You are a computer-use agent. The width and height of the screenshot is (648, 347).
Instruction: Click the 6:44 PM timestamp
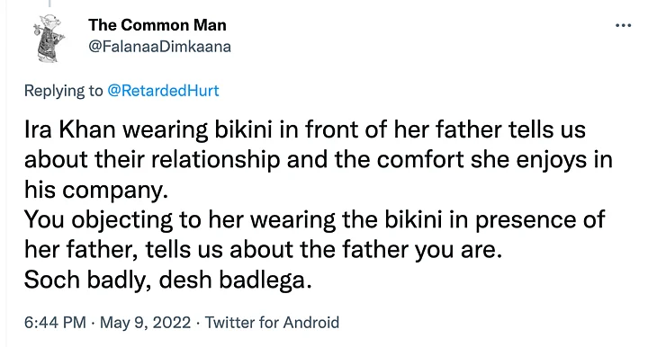(x=55, y=322)
